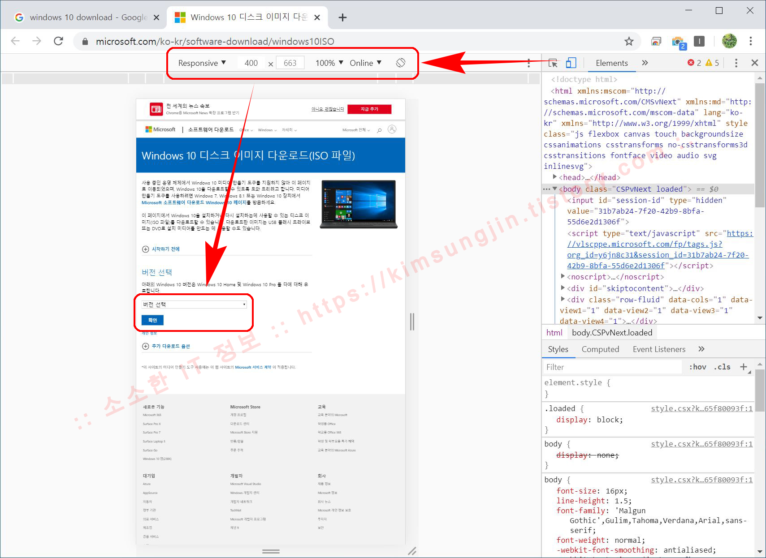Click the yellow warning count indicator
Viewport: 766px width, 558px height.
[x=712, y=63]
